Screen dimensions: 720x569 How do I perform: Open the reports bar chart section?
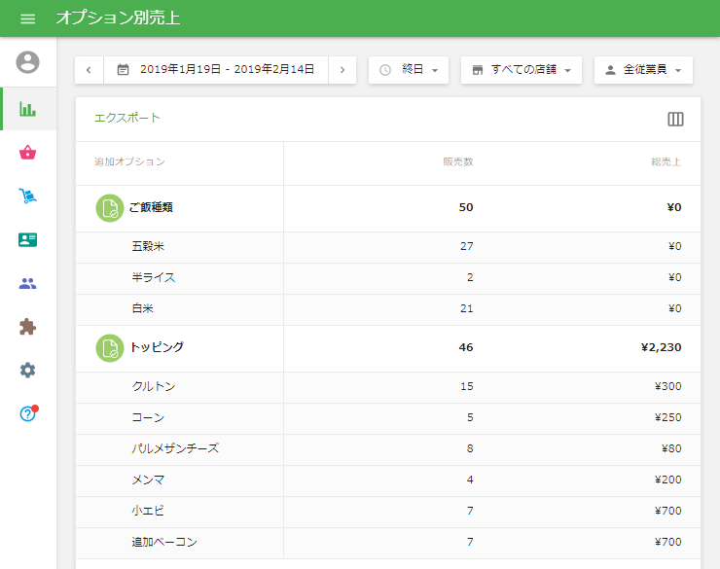tap(28, 108)
